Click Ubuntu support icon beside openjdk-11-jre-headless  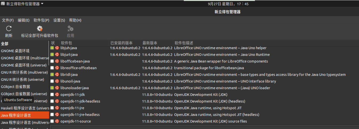click(x=57, y=115)
